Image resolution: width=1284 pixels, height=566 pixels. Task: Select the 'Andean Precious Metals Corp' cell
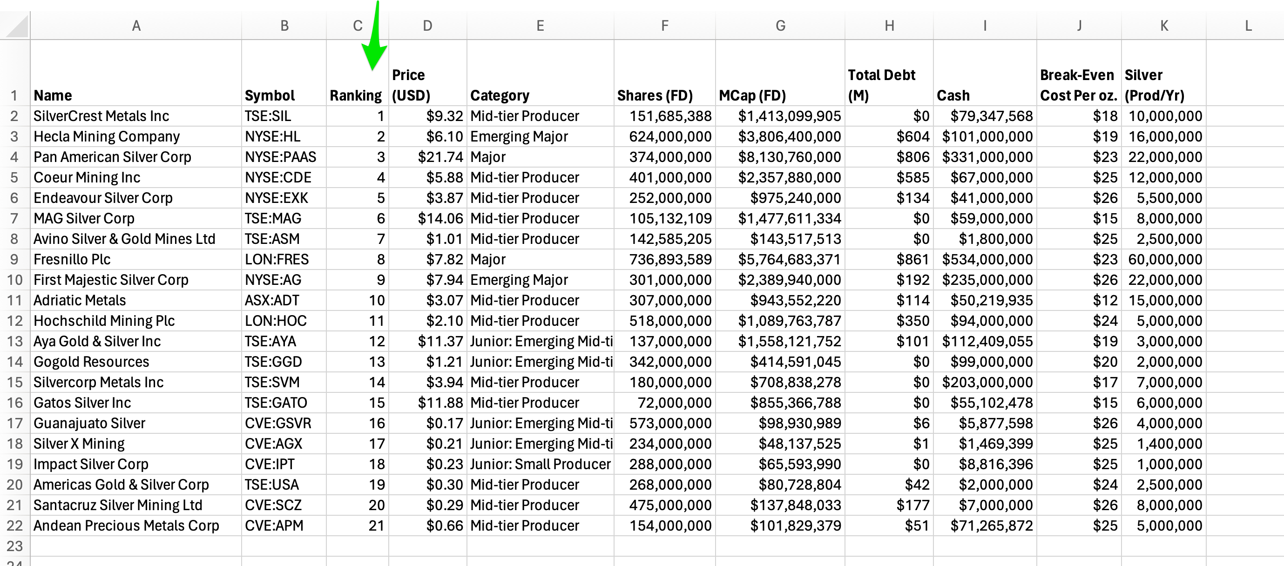click(136, 526)
